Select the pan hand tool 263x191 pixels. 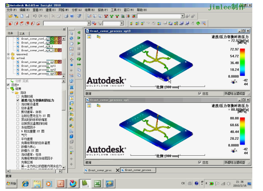point(72,43)
